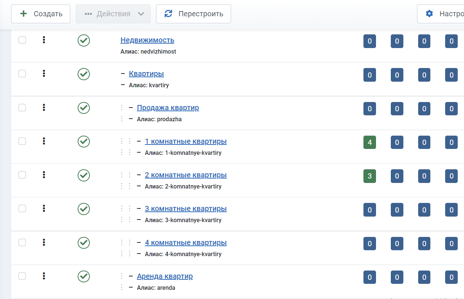Click green badge 4 for 1 комнатные квартиры
This screenshot has width=464, height=299.
click(x=369, y=143)
